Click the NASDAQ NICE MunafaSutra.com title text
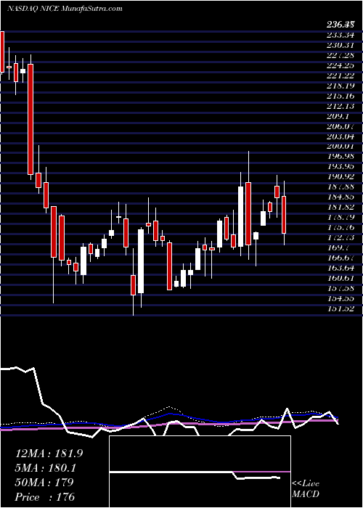The image size is (363, 508). coord(64,9)
